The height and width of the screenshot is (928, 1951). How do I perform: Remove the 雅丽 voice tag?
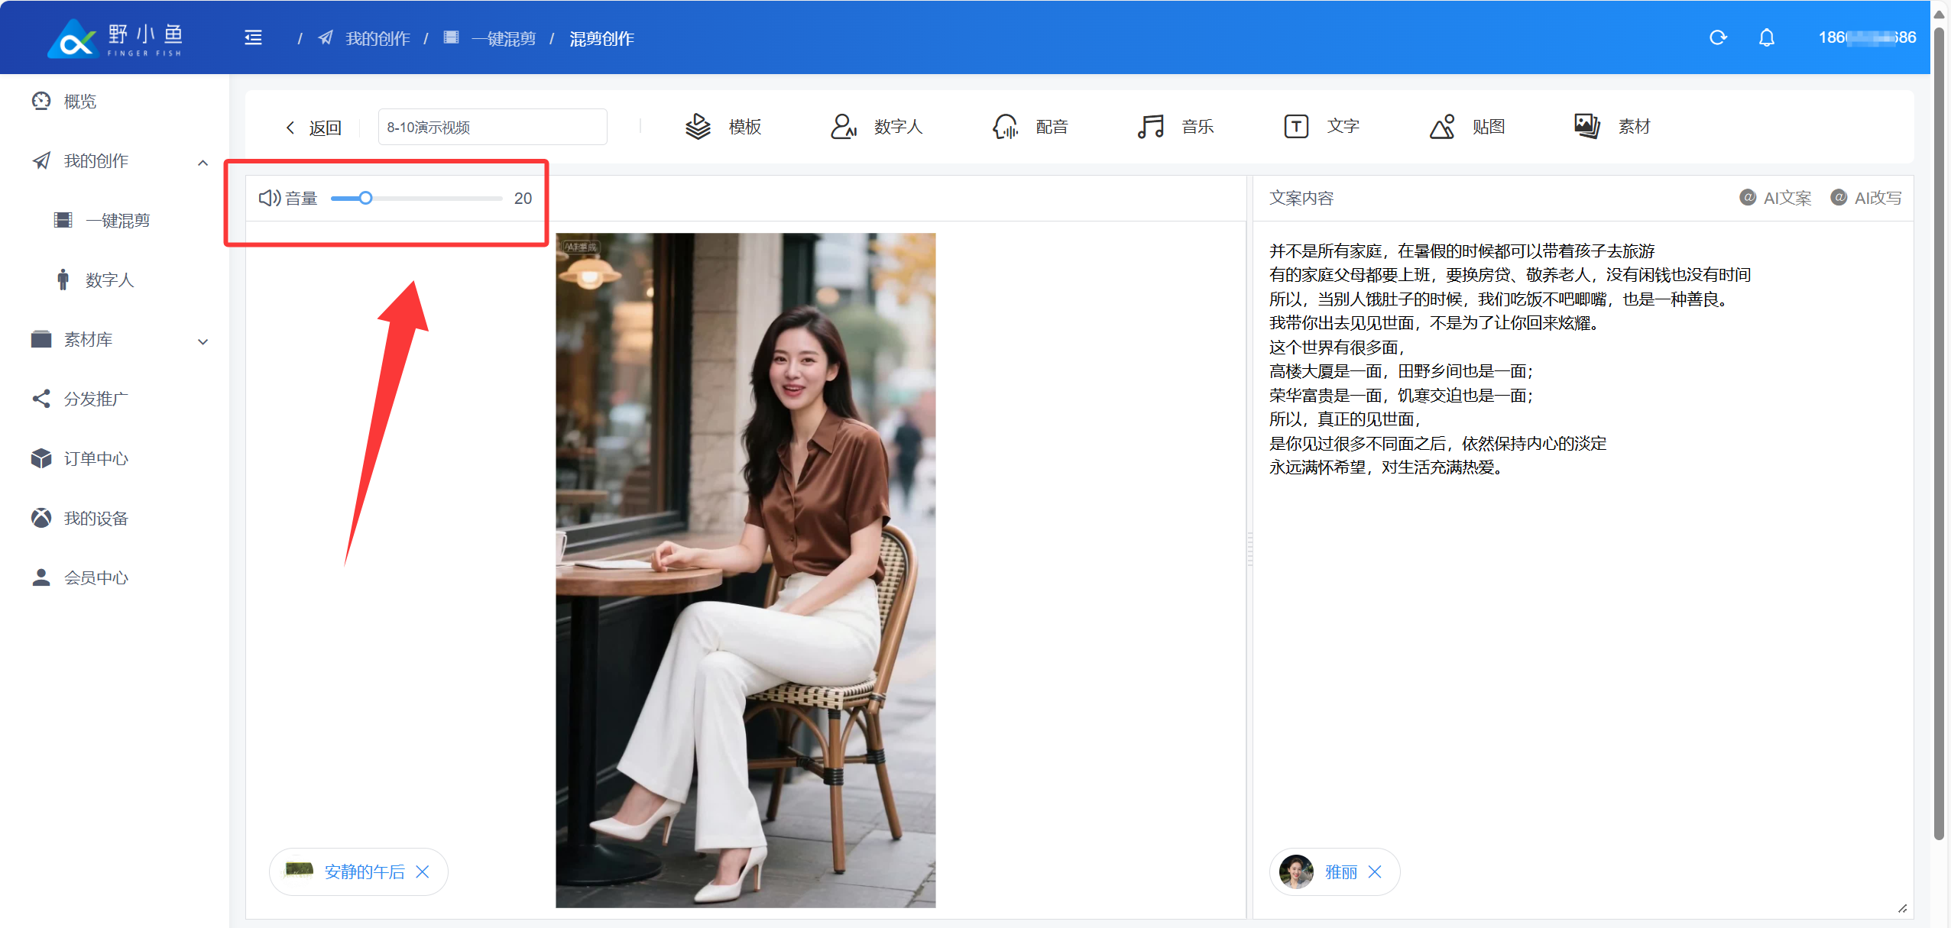click(1375, 871)
